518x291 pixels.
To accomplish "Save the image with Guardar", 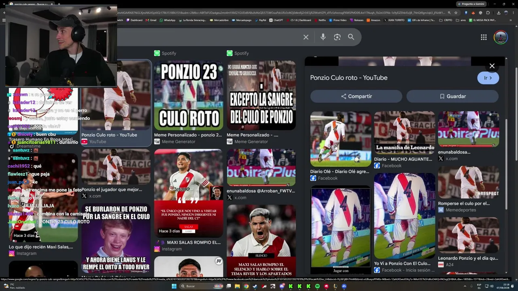I will pyautogui.click(x=452, y=96).
